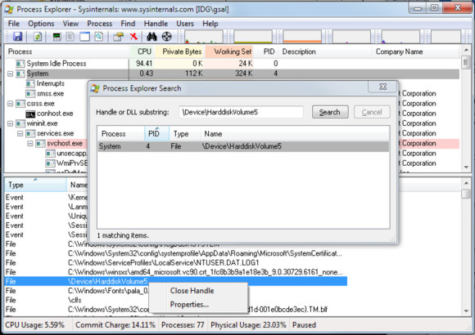Click the Refresh Now toolbar icon

[38, 37]
